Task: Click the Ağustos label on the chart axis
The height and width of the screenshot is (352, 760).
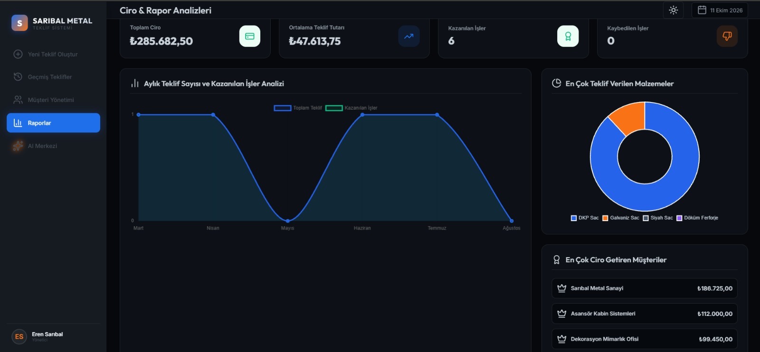Action: coord(512,228)
